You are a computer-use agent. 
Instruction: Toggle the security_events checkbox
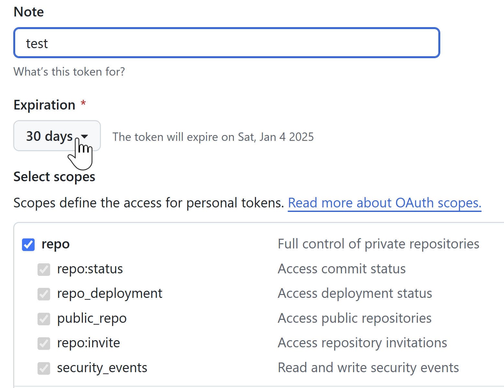pos(44,368)
